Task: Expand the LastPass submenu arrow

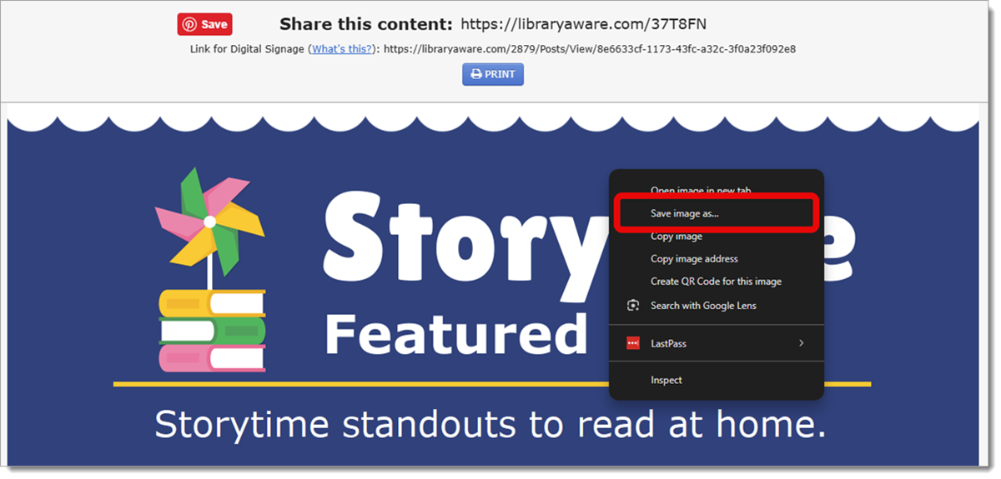Action: 802,343
